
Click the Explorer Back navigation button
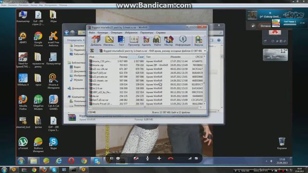click(66, 32)
